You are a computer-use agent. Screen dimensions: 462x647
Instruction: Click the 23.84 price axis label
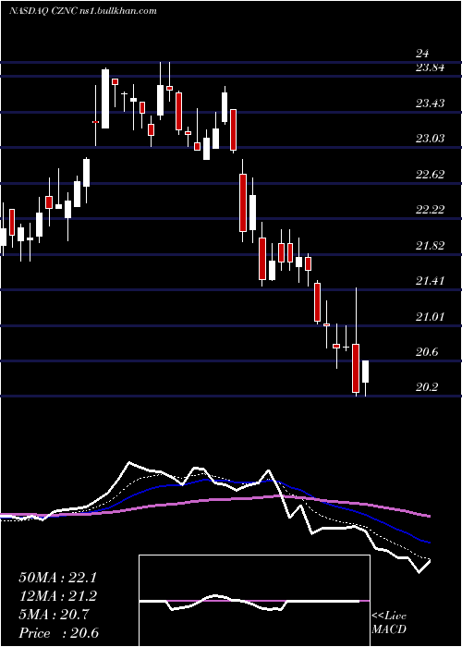[431, 67]
